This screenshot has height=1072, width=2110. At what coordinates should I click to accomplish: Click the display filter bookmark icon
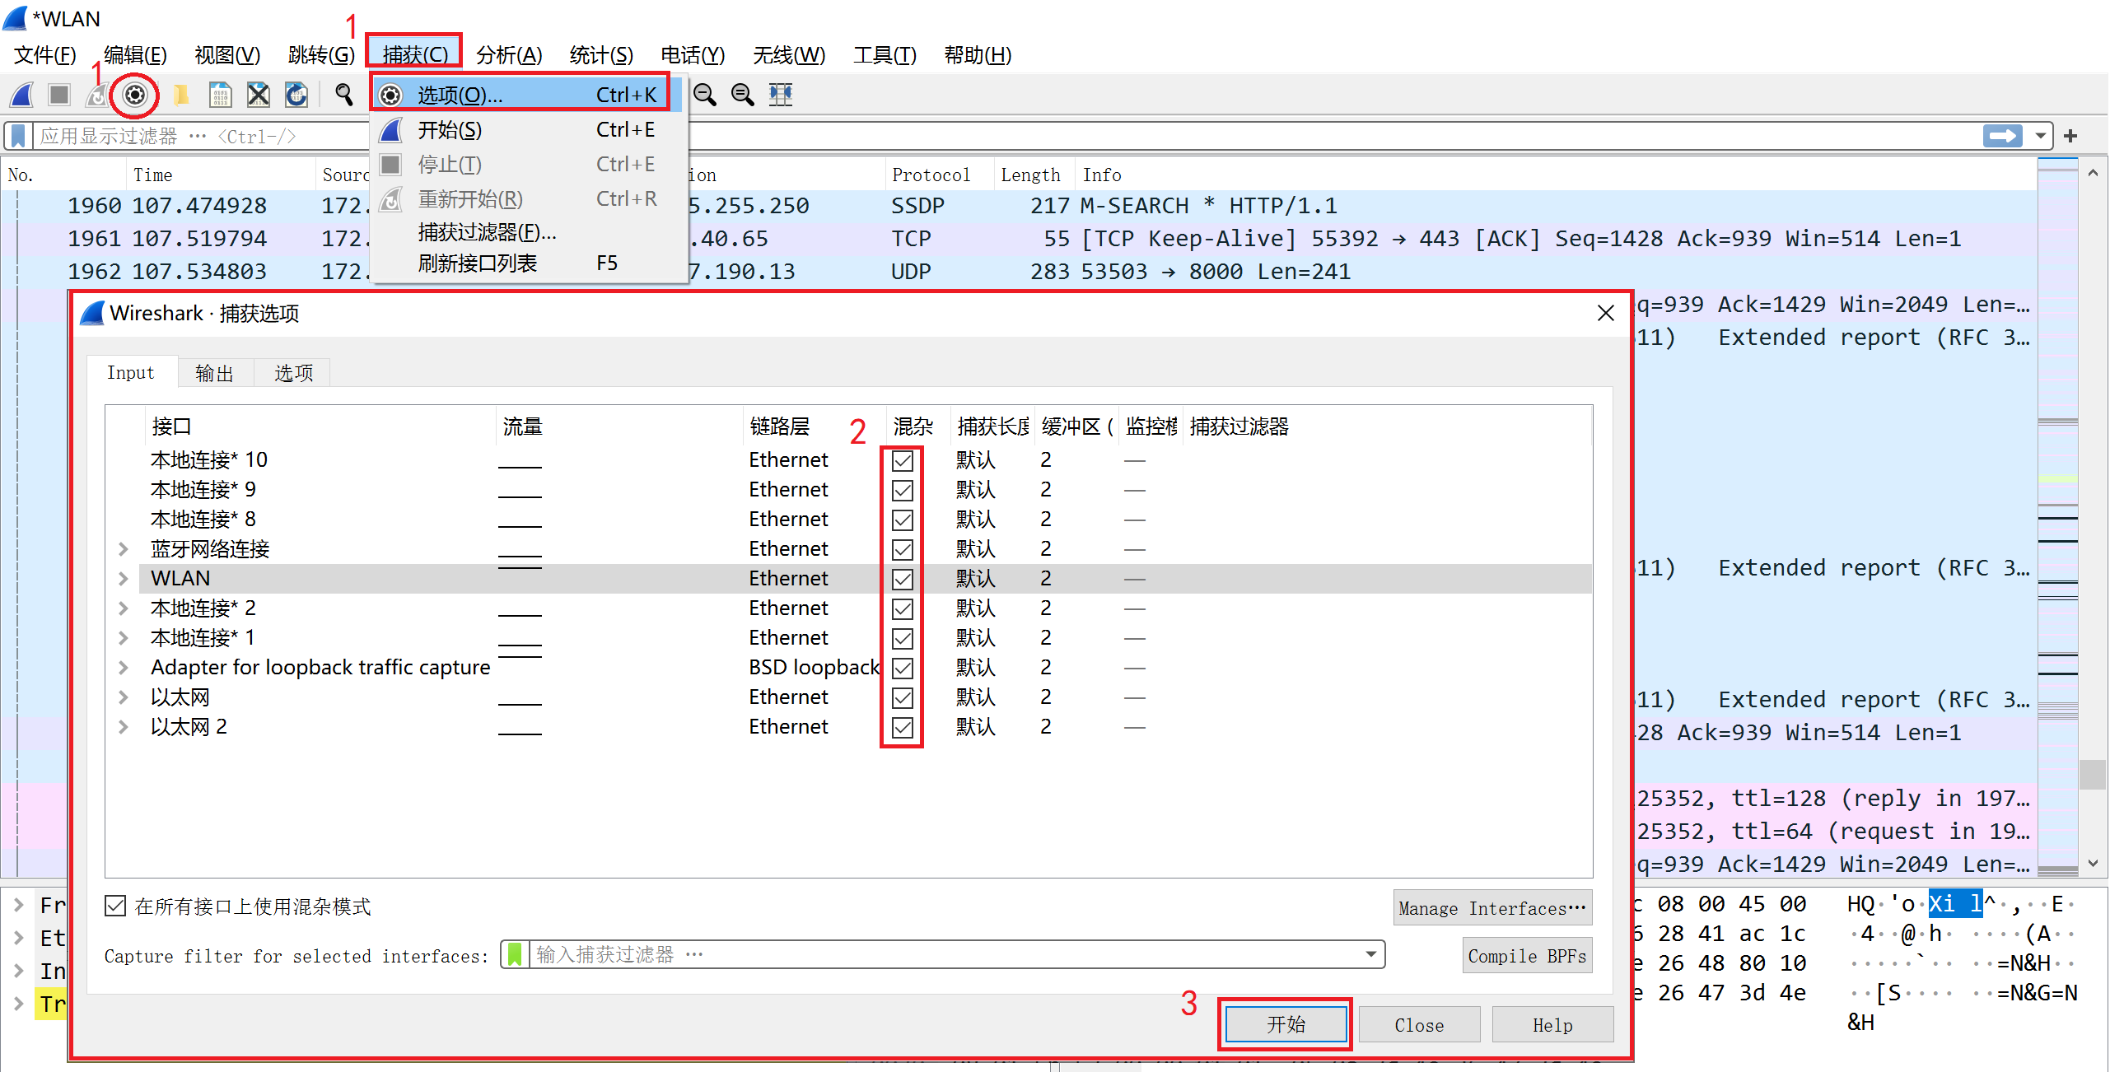(18, 136)
